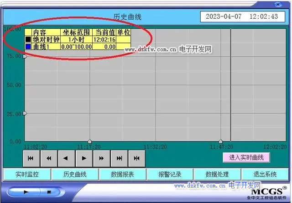
Task: Go to the 报警记录 page
Action: pos(169,174)
